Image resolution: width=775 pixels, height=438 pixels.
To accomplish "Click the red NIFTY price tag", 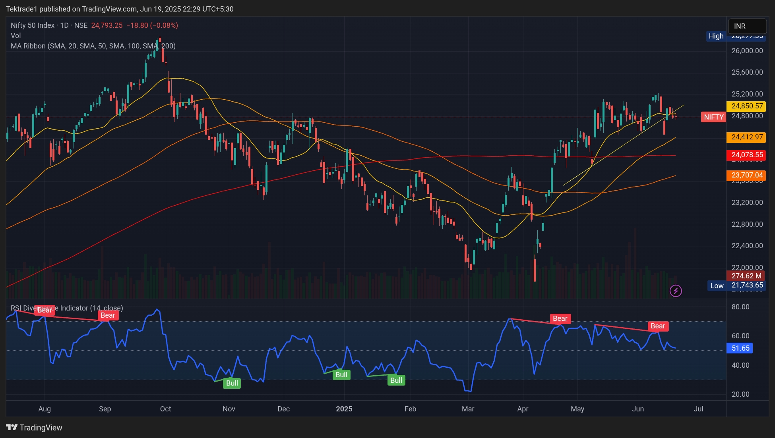I will point(713,117).
